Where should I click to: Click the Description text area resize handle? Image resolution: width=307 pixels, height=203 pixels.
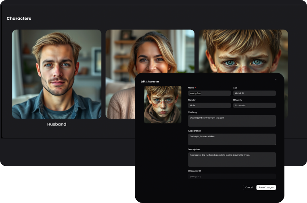pyautogui.click(x=275, y=165)
